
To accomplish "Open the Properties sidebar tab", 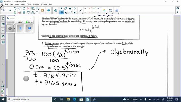I will (3, 36).
